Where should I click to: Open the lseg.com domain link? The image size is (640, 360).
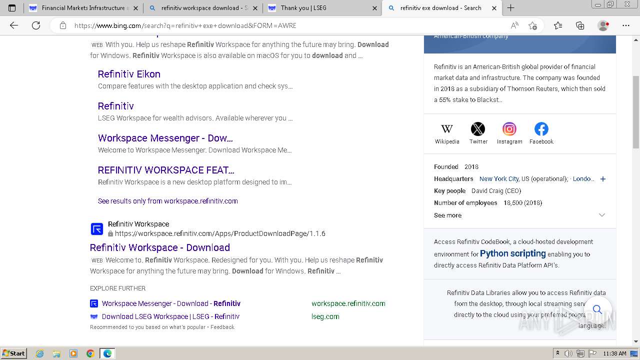325,316
